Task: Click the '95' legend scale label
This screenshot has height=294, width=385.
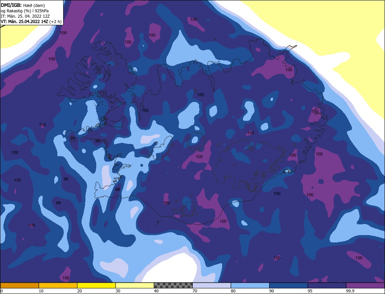Action: tap(310, 291)
